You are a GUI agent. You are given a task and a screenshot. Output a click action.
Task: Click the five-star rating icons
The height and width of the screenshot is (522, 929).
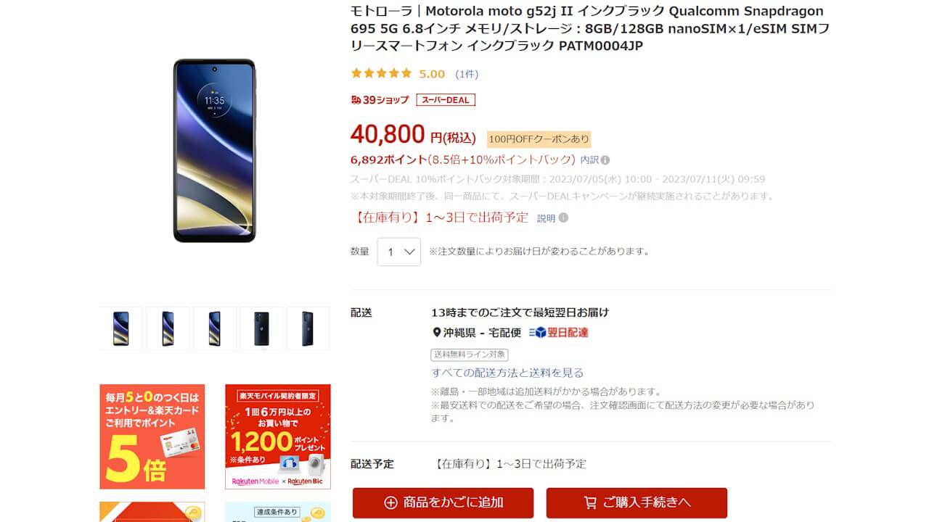point(381,74)
